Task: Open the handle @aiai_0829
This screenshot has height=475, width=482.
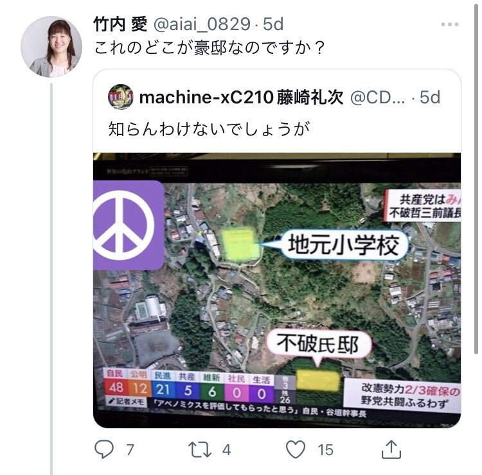Action: click(x=202, y=24)
